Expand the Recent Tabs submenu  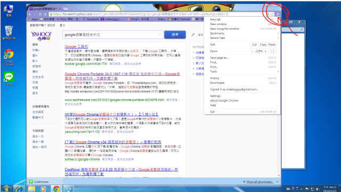click(242, 38)
